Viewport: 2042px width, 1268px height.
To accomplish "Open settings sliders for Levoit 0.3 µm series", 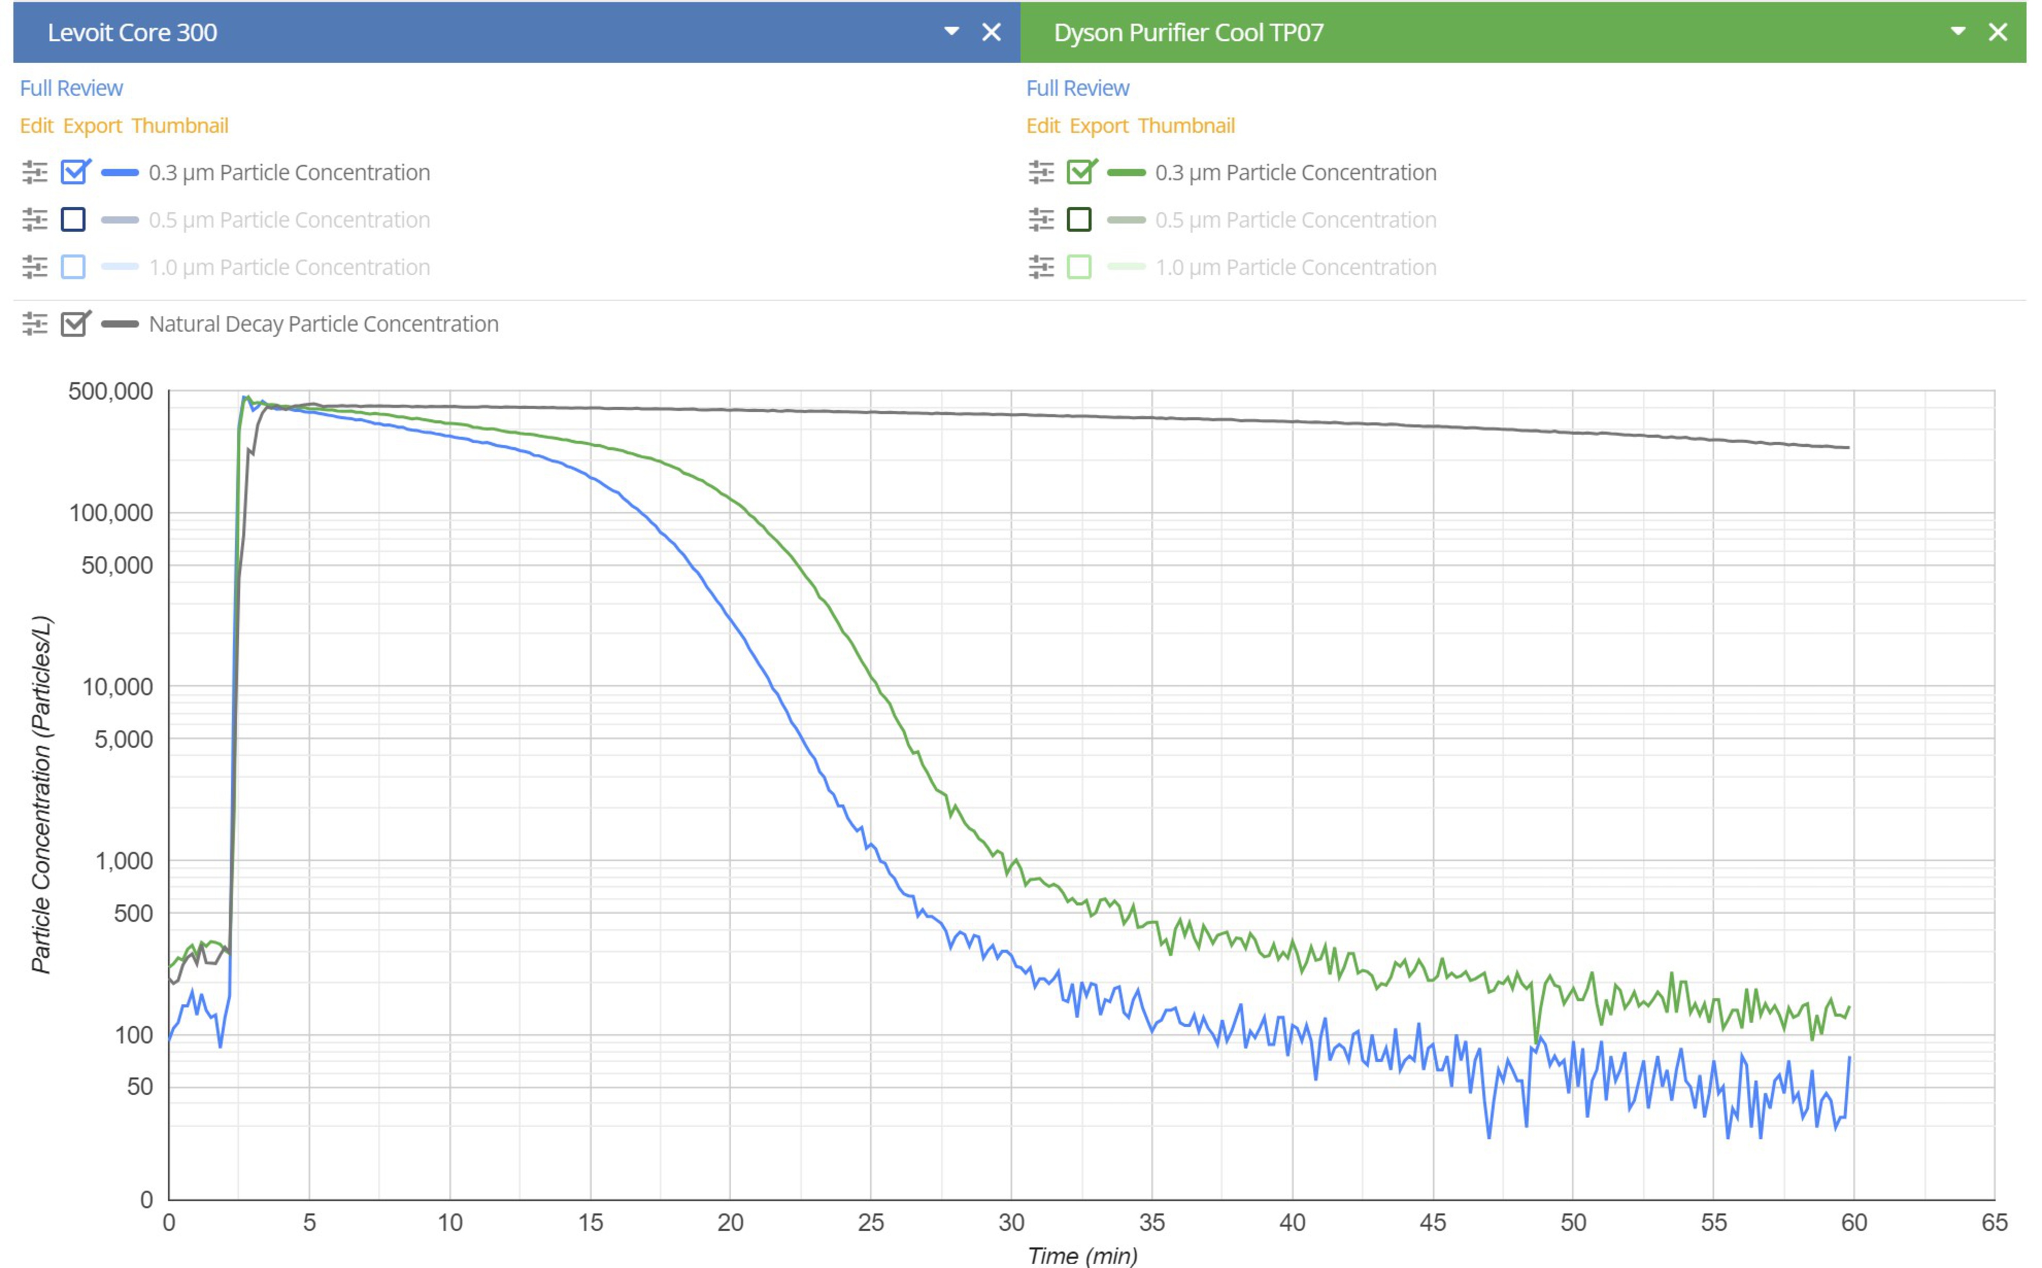I will (x=35, y=173).
